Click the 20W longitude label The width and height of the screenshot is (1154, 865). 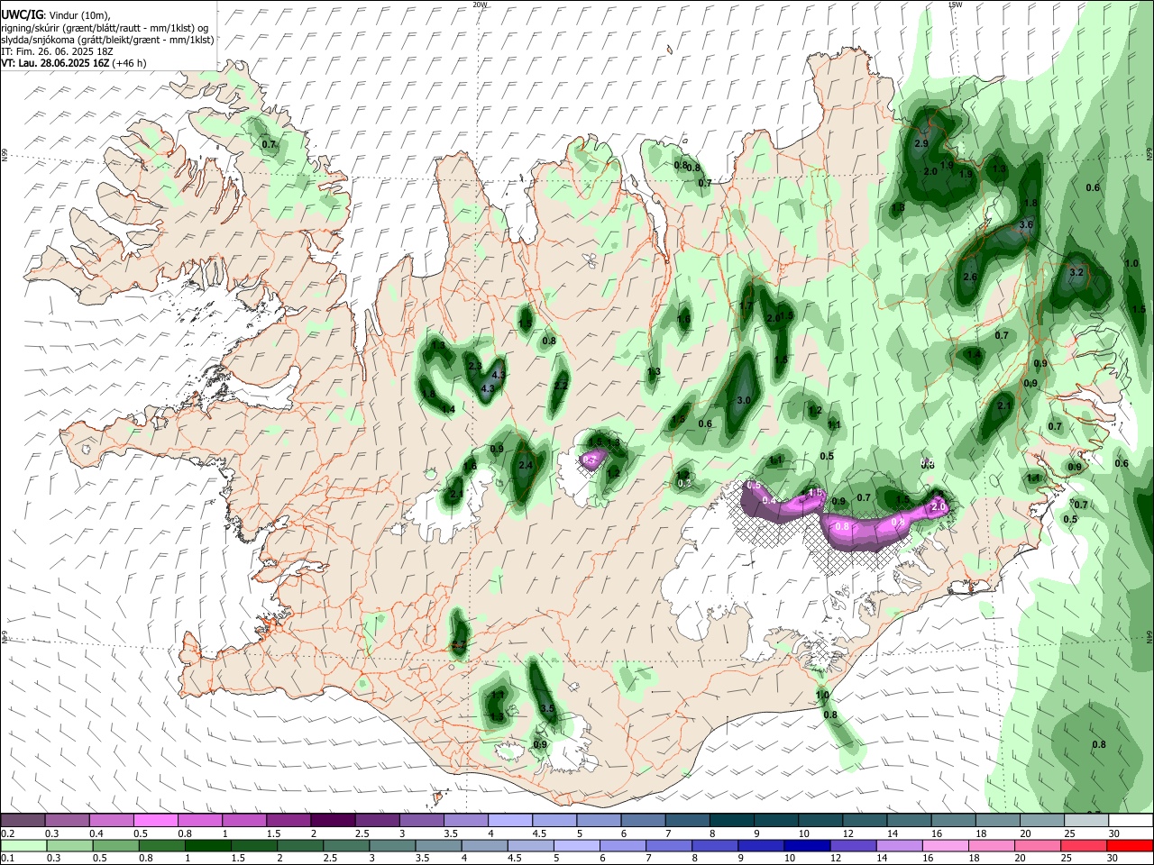[480, 5]
